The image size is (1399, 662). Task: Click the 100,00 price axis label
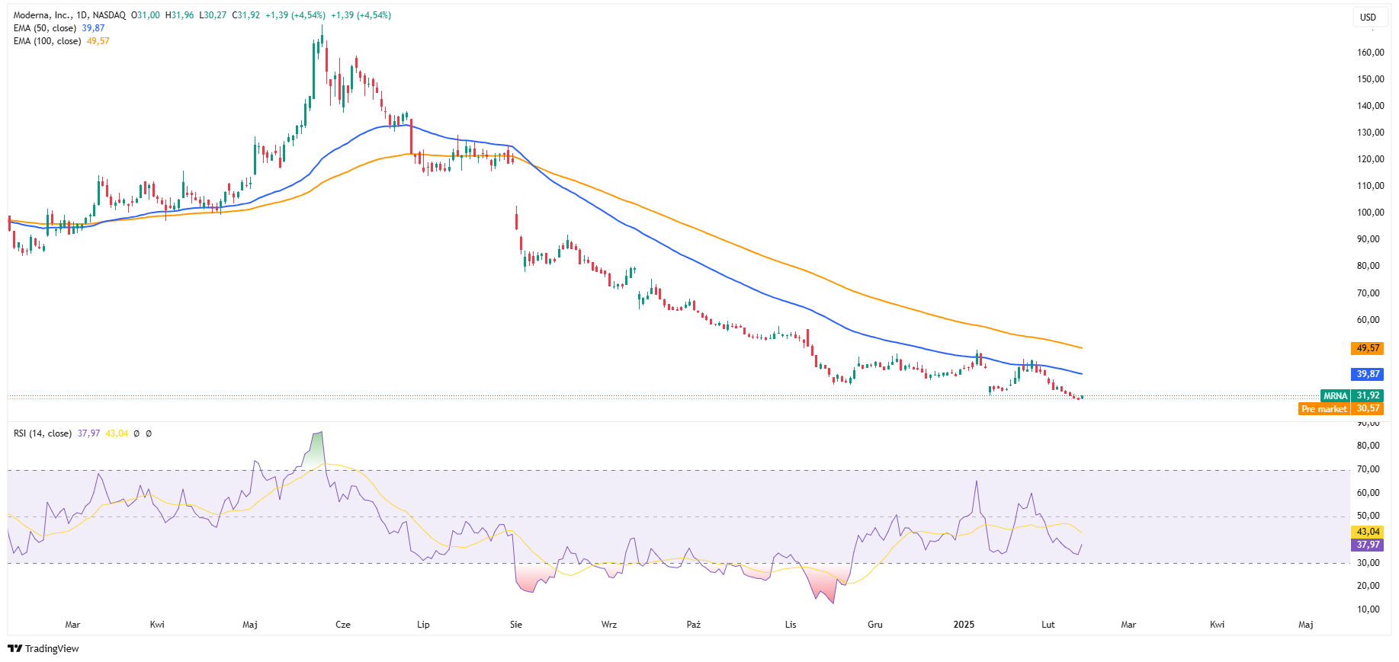(1370, 213)
